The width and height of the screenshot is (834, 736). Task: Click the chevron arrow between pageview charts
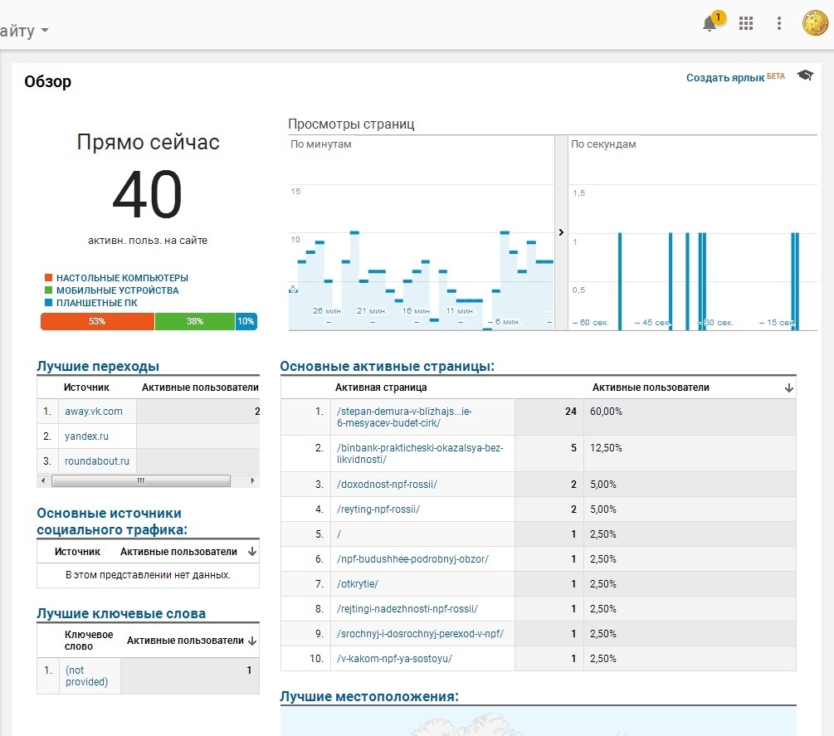click(561, 232)
